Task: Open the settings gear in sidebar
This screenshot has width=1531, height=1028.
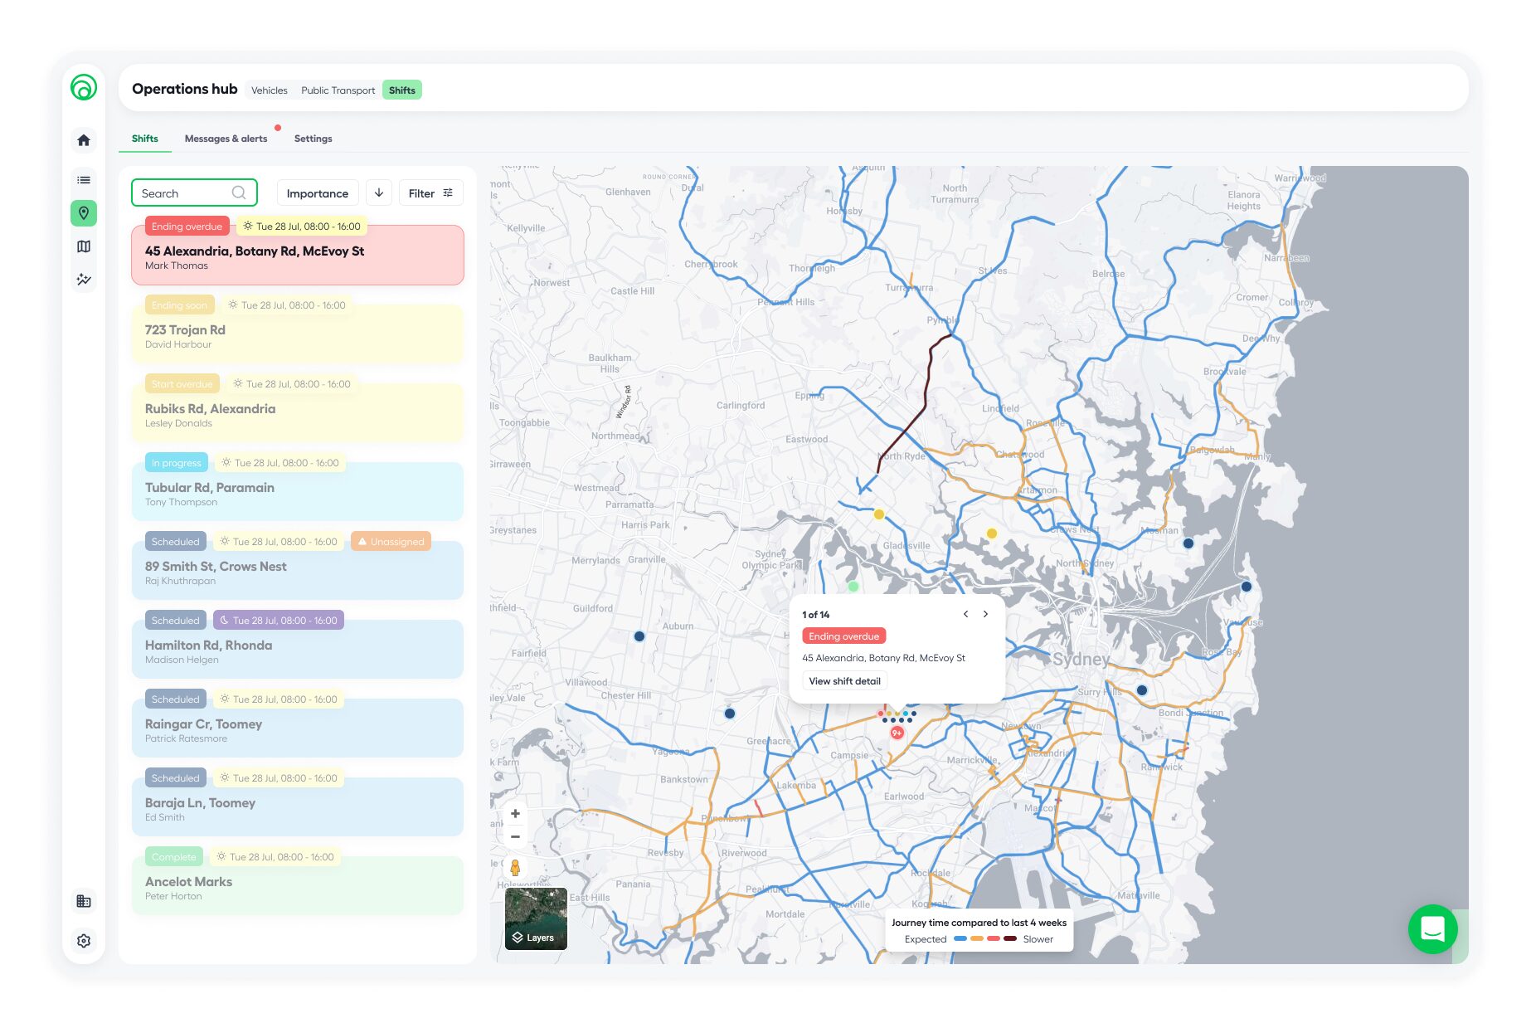Action: pos(84,941)
